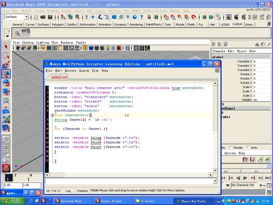
Task: Switch to the Polygons shelf tab
Action: tap(58, 25)
